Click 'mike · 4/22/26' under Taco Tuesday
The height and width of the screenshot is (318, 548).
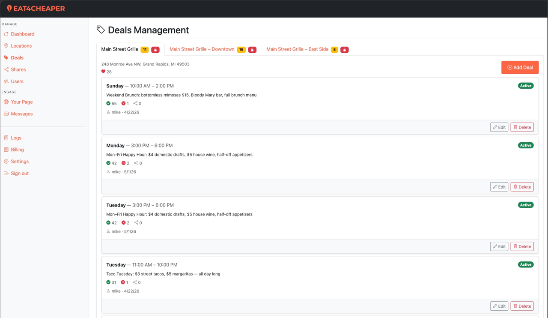pyautogui.click(x=125, y=291)
